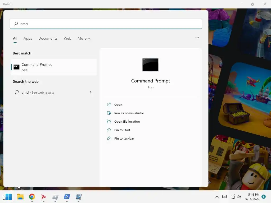The width and height of the screenshot is (271, 203).
Task: Click the Command Prompt icon in best match
Action: click(16, 67)
